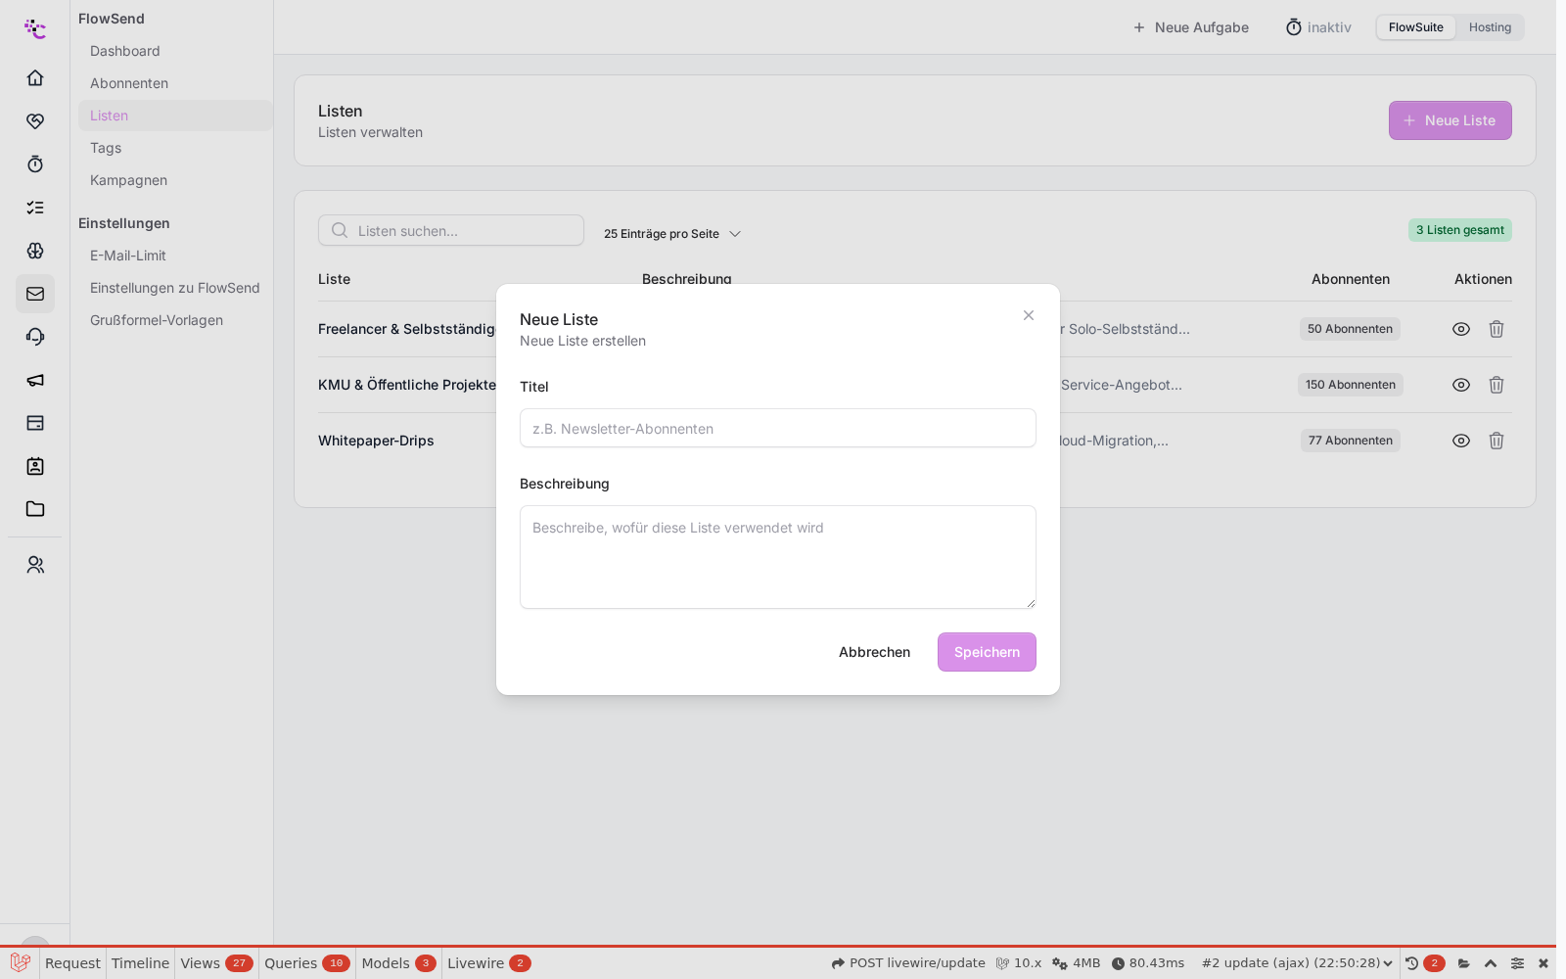Close the Neue Liste dialog
The width and height of the screenshot is (1566, 979).
click(x=1029, y=315)
